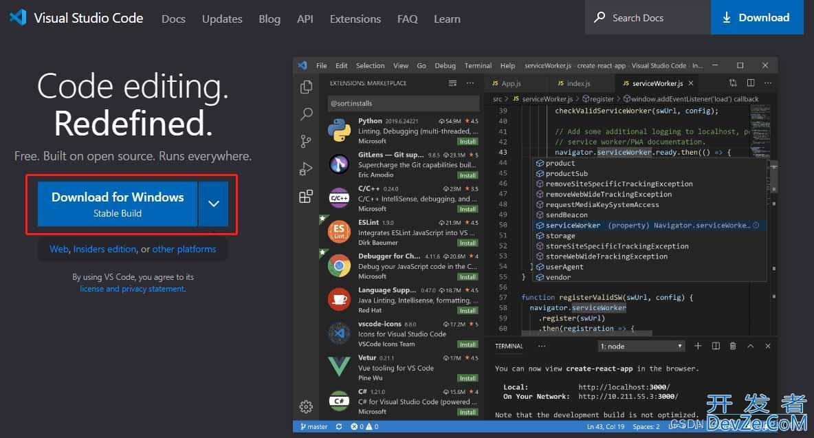Click the top-right Download button

(x=757, y=17)
